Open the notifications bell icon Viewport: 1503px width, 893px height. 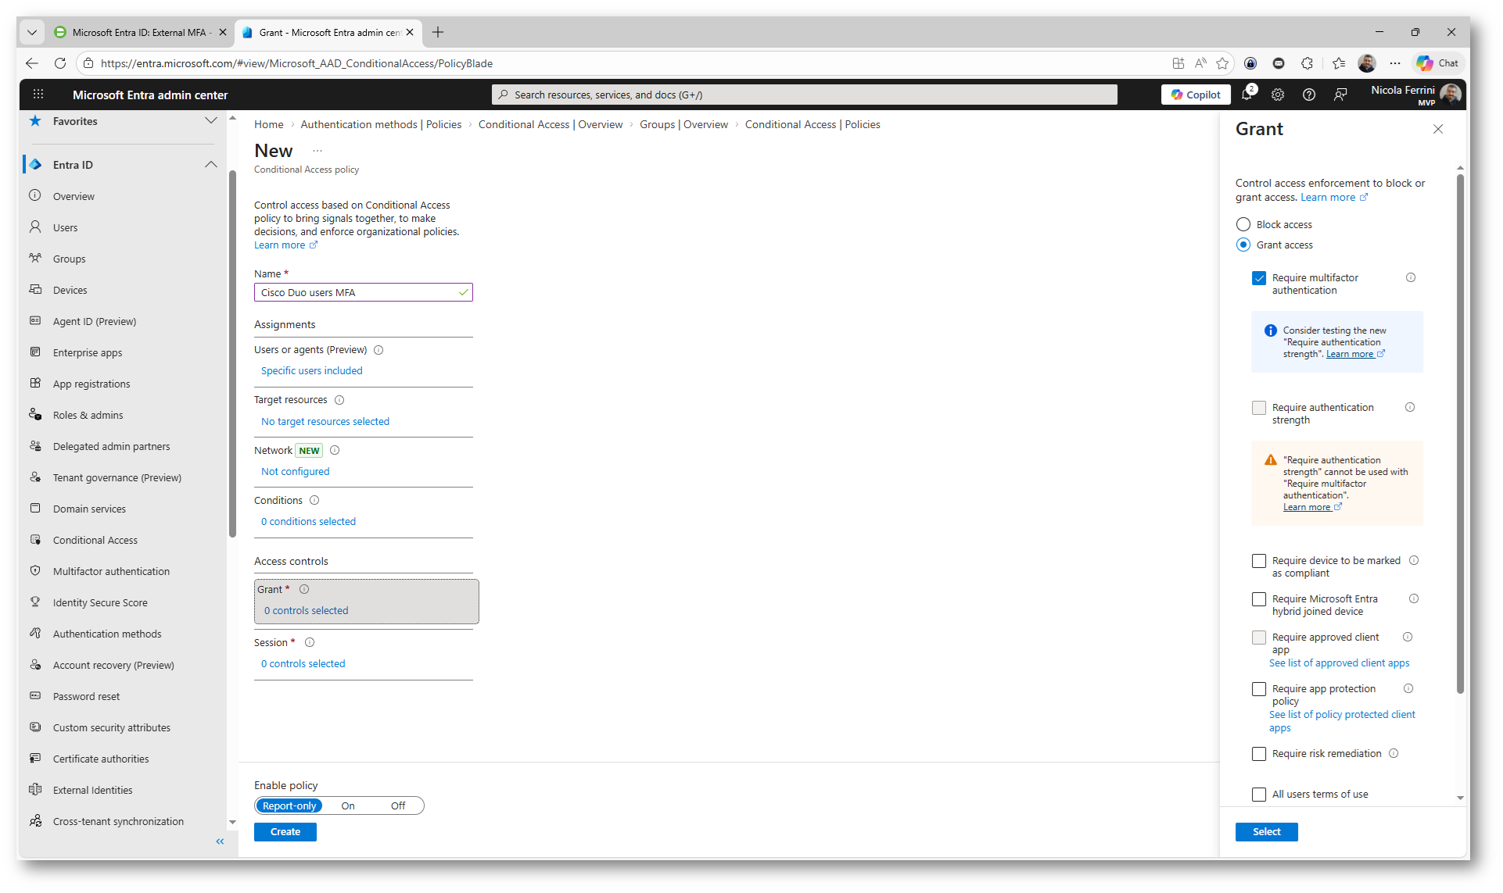click(x=1247, y=95)
